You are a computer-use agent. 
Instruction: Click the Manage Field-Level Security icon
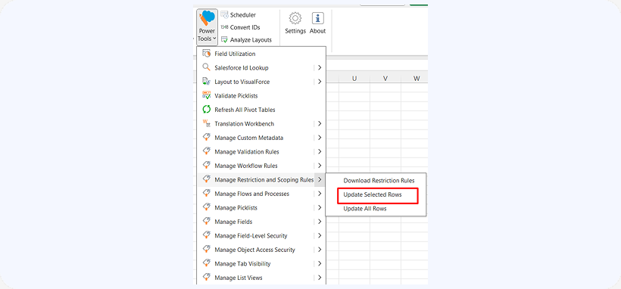[x=206, y=235]
